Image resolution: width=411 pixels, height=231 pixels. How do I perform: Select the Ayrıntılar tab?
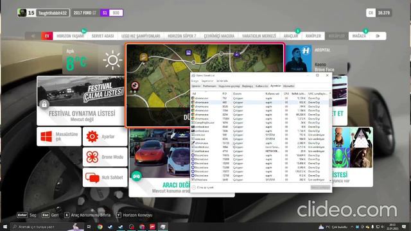point(275,85)
